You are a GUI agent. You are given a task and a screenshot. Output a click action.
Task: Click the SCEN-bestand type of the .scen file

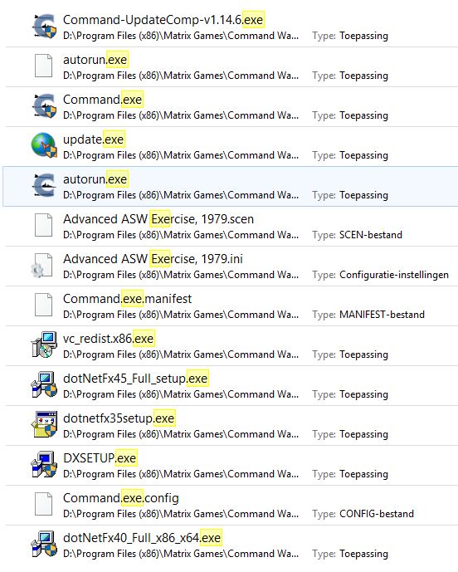coord(371,235)
